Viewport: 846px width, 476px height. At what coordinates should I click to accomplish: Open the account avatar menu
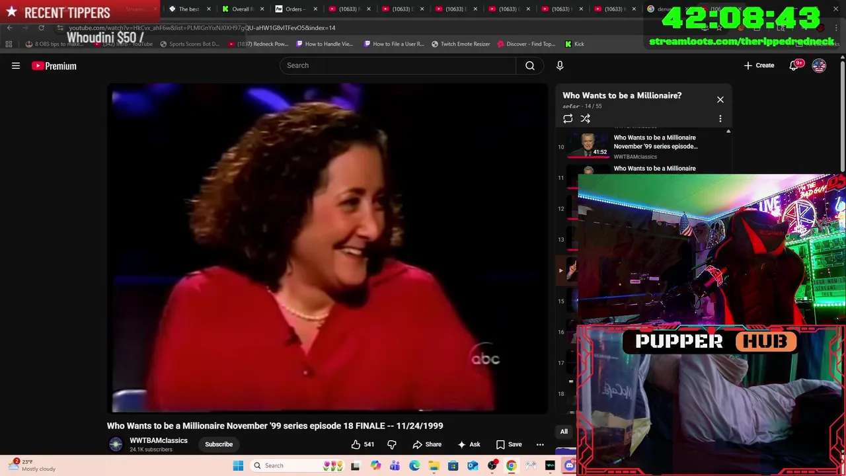pos(819,65)
